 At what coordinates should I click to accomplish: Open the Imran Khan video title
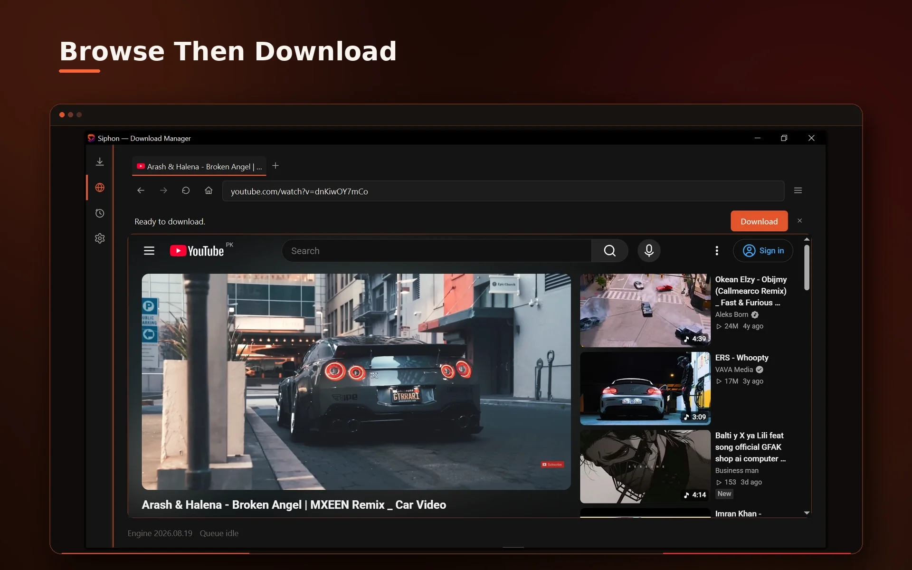[738, 513]
